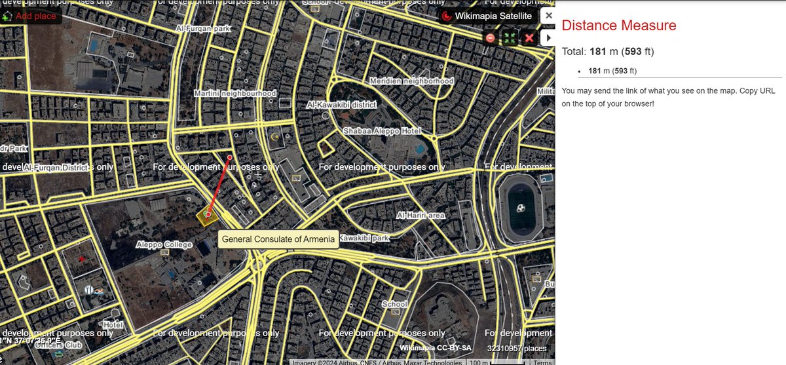
Task: Click the upper endpoint of the red measure line
Action: [230, 157]
